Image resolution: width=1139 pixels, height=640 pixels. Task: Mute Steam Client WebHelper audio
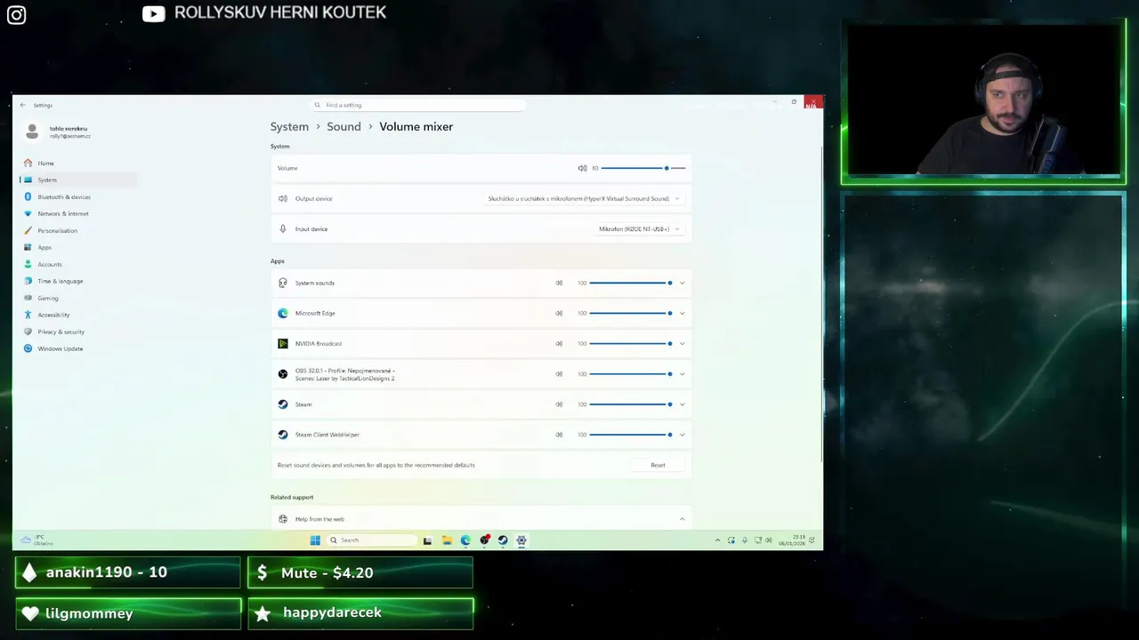coord(559,435)
